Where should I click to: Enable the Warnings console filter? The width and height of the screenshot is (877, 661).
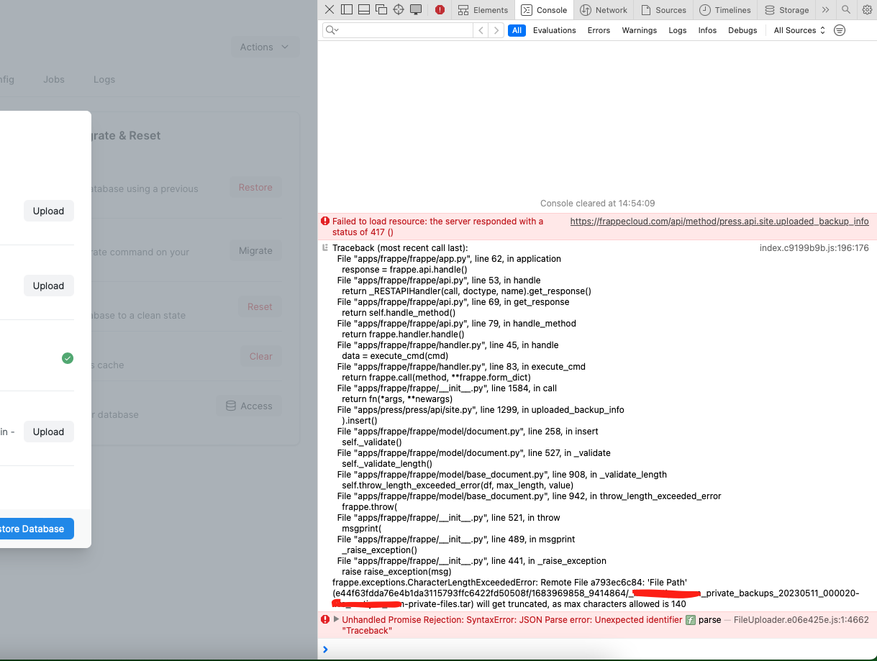tap(639, 30)
